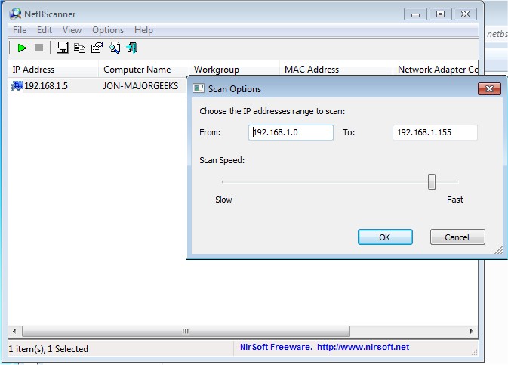
Task: Open the Options menu
Action: coord(108,30)
